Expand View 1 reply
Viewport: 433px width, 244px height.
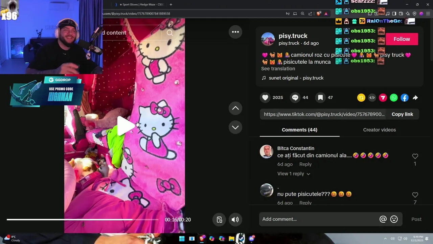tap(294, 174)
